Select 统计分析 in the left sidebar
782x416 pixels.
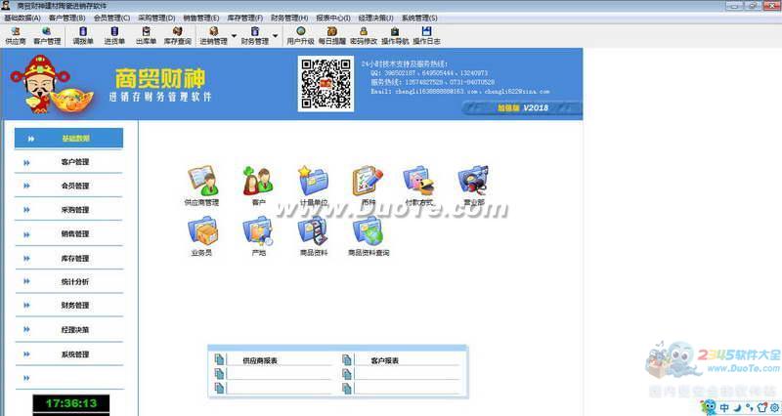pos(68,282)
